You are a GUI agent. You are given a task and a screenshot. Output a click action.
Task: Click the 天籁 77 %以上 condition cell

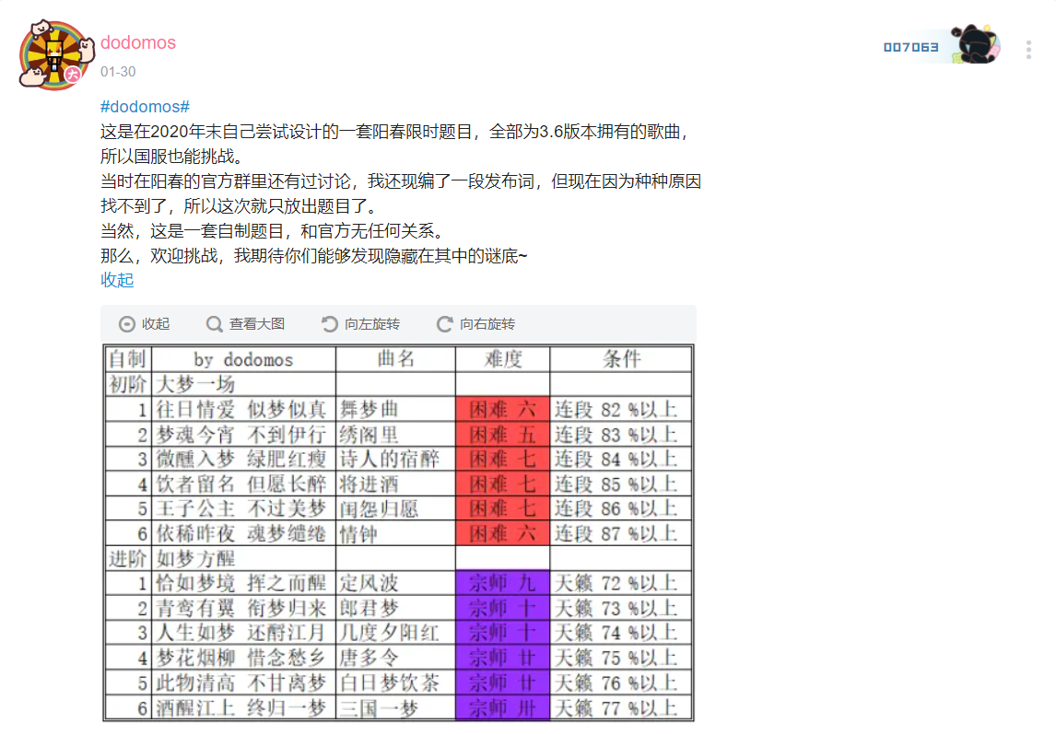[x=621, y=707]
